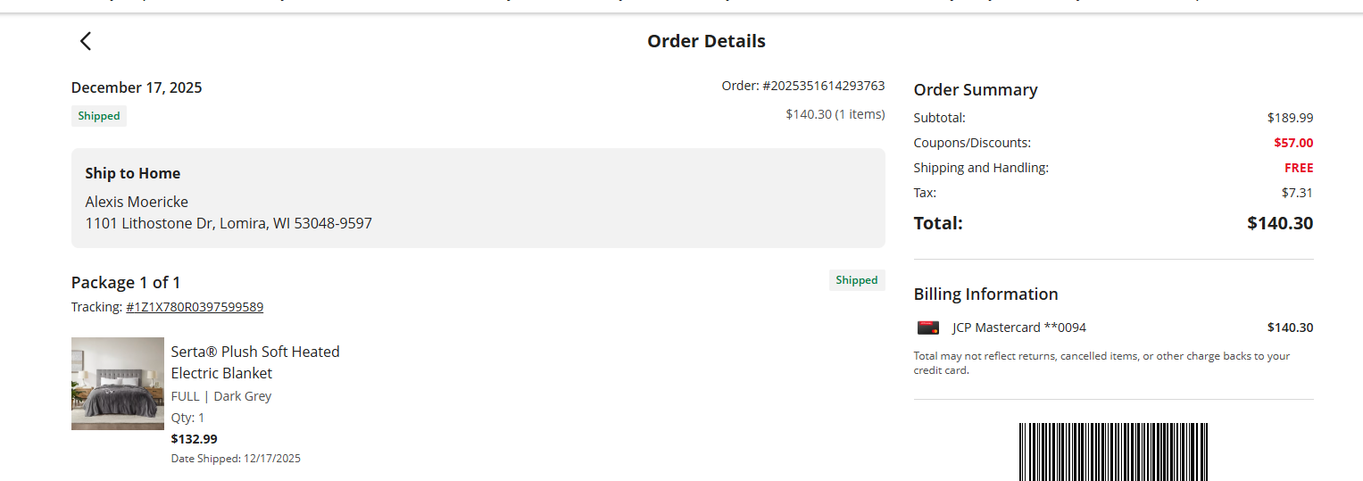This screenshot has width=1363, height=481.
Task: Click the Serta Plush Soft Heated Electric Blanket title
Action: (255, 362)
